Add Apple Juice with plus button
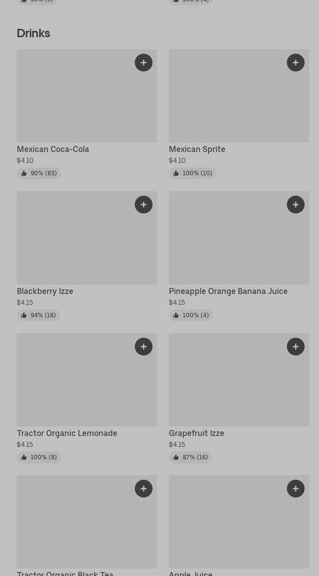 coord(296,489)
